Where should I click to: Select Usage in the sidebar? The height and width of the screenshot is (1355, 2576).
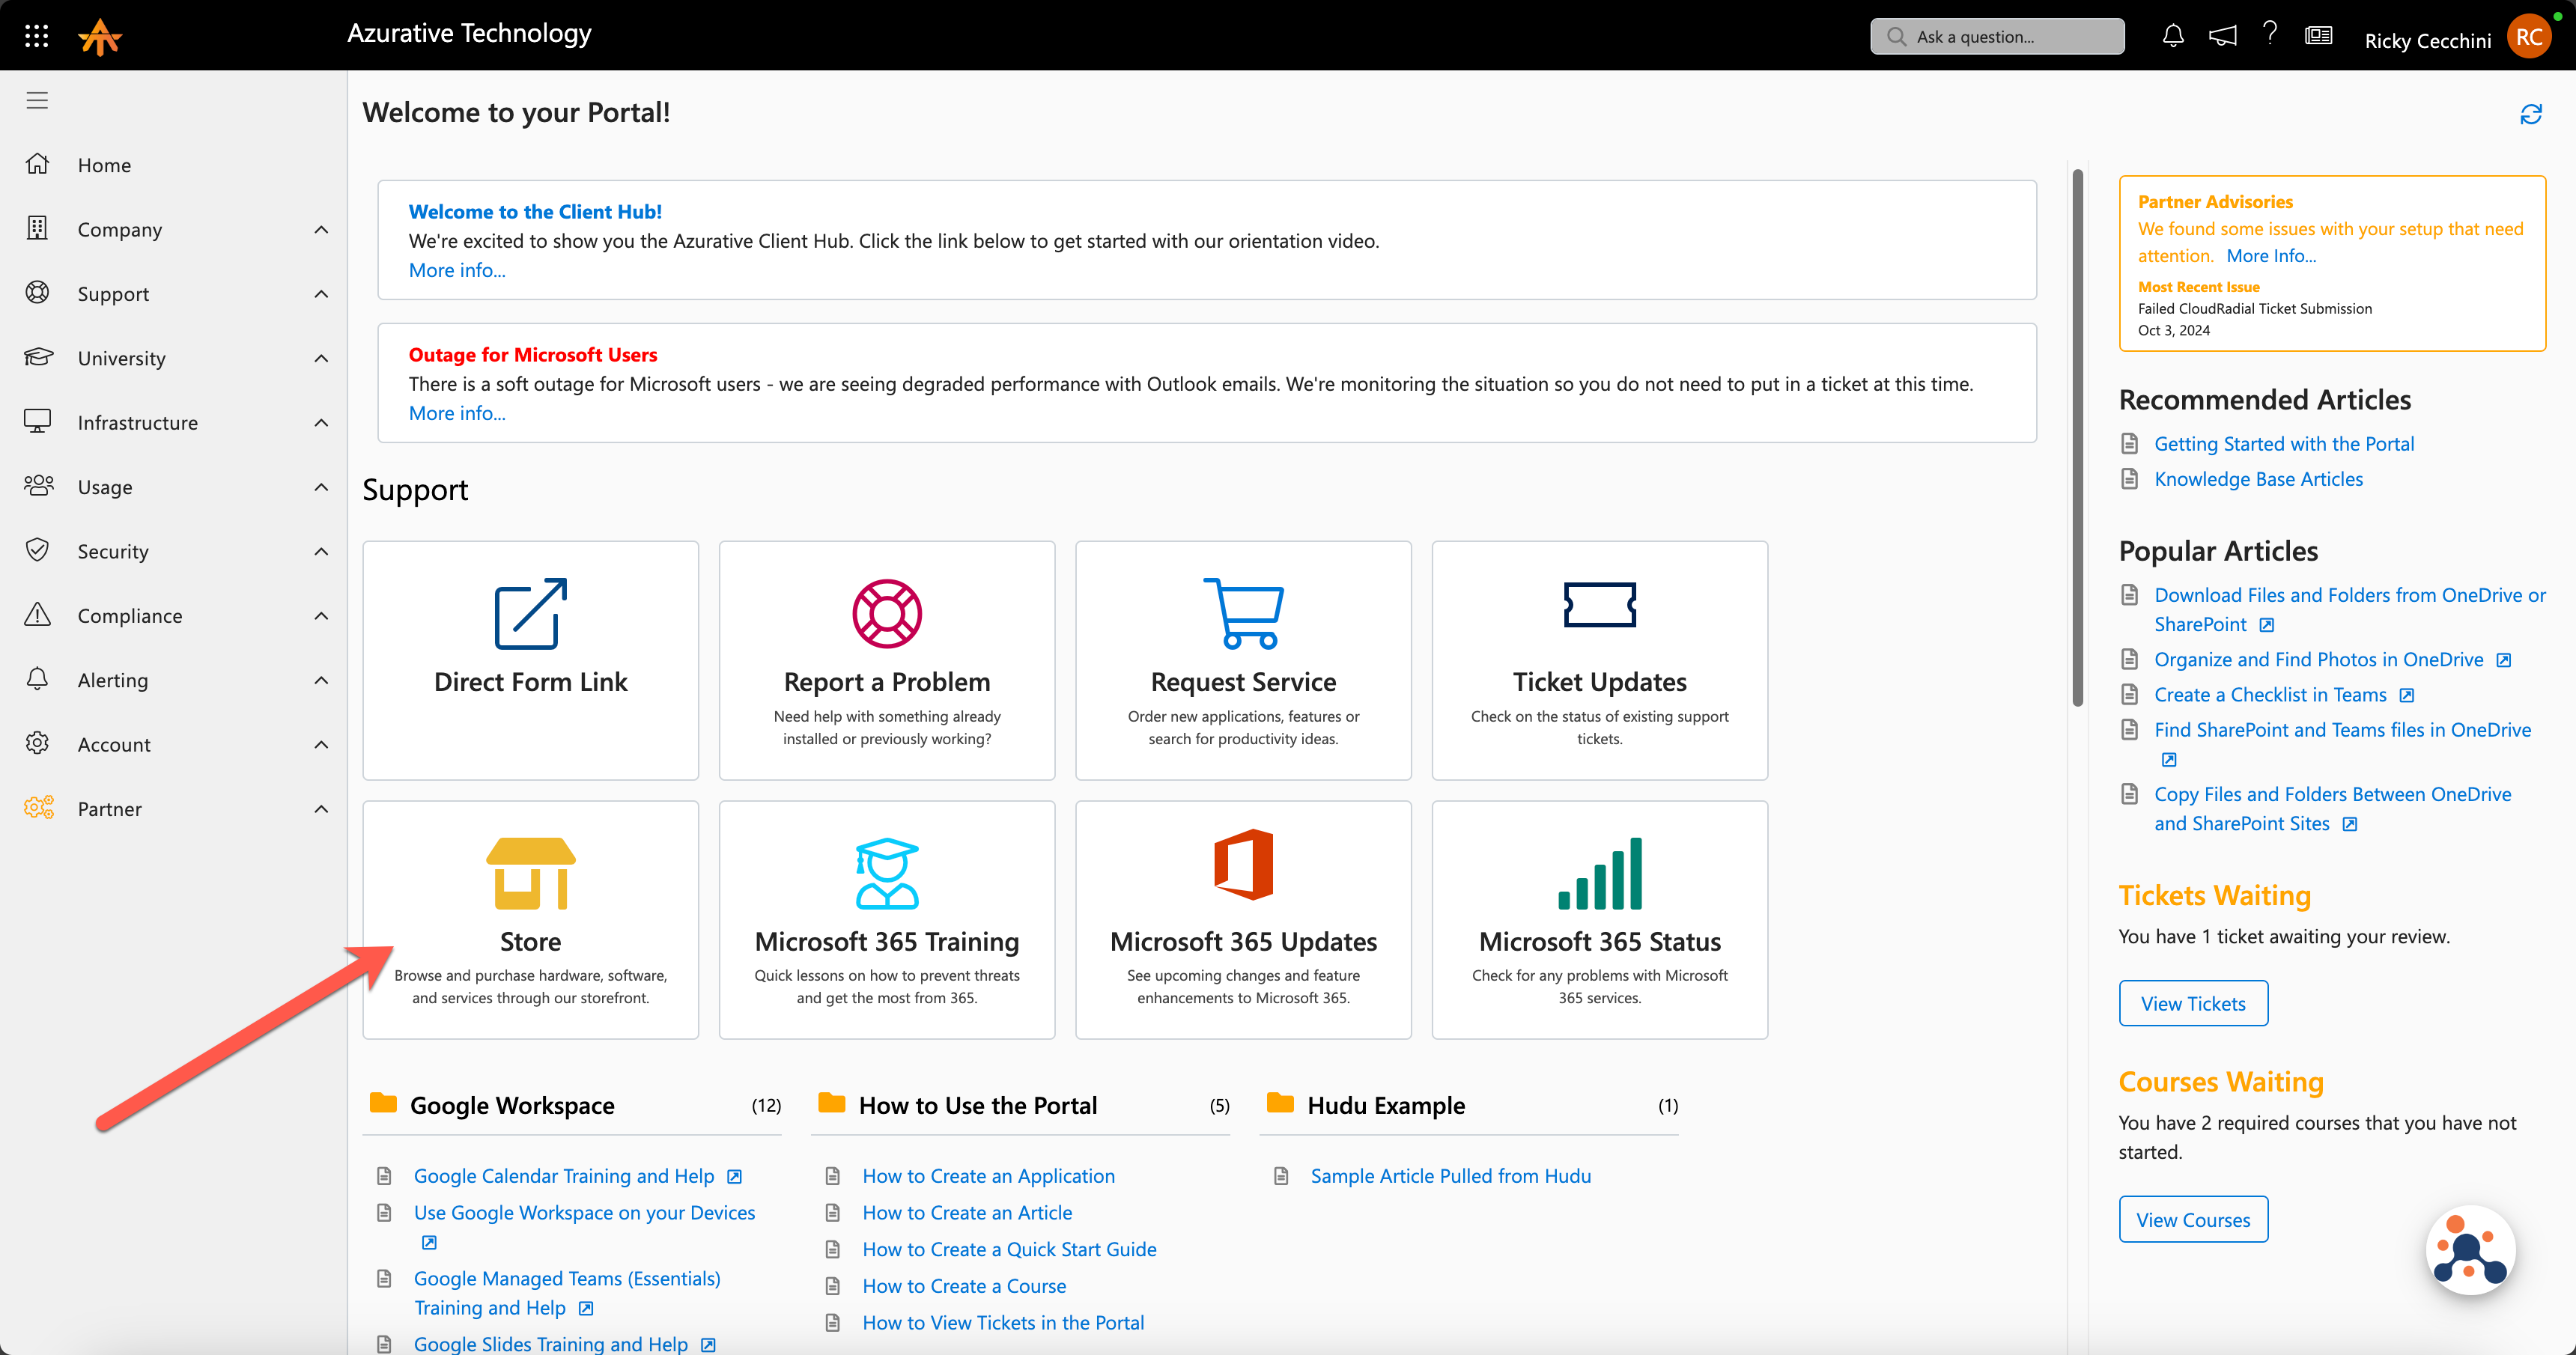(x=105, y=487)
